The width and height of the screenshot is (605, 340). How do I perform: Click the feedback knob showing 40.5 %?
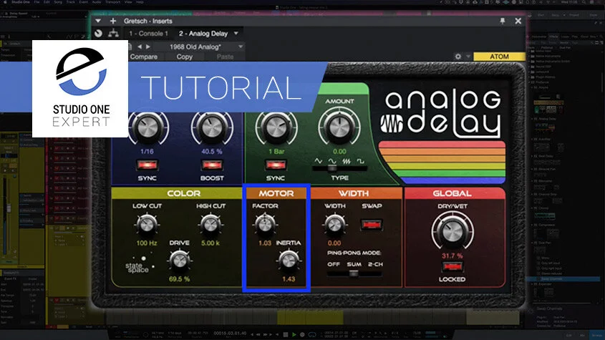[x=211, y=127]
